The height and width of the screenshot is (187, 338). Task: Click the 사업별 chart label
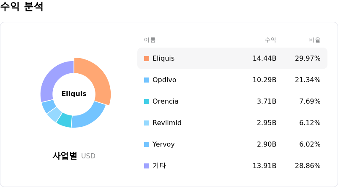65,155
